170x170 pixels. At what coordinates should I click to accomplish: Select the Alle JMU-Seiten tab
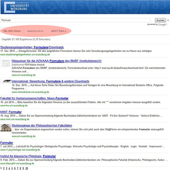(12, 31)
